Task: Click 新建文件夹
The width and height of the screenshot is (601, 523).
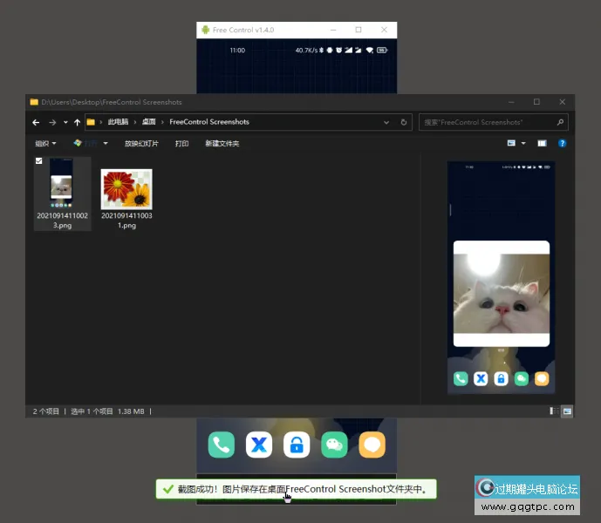Action: (x=222, y=143)
